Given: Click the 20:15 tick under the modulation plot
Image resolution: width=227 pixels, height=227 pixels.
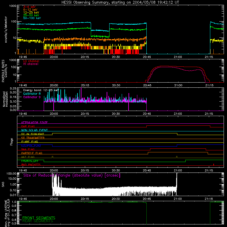Looking at the screenshot, I should [x=85, y=114].
